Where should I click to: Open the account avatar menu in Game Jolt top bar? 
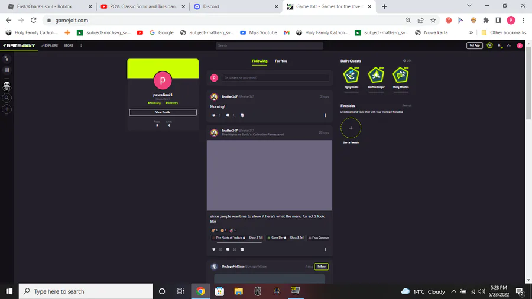point(520,45)
